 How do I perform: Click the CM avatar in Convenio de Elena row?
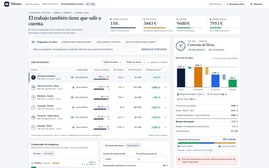click(72, 78)
